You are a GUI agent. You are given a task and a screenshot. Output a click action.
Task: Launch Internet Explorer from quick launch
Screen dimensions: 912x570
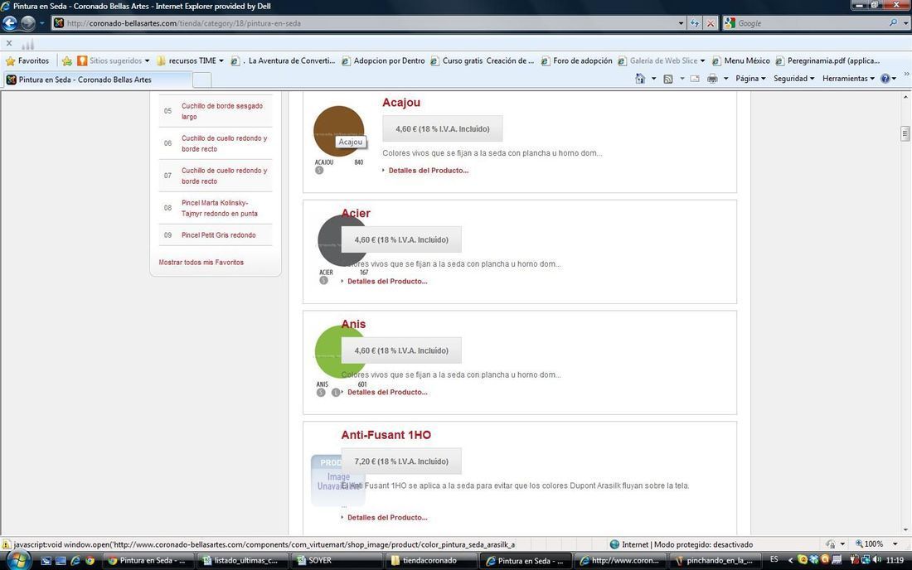(75, 561)
